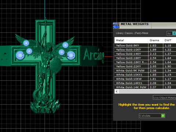Viewport: 176px width, 132px height.
Task: Click the horizontal scrollbar track
Action: (147, 91)
